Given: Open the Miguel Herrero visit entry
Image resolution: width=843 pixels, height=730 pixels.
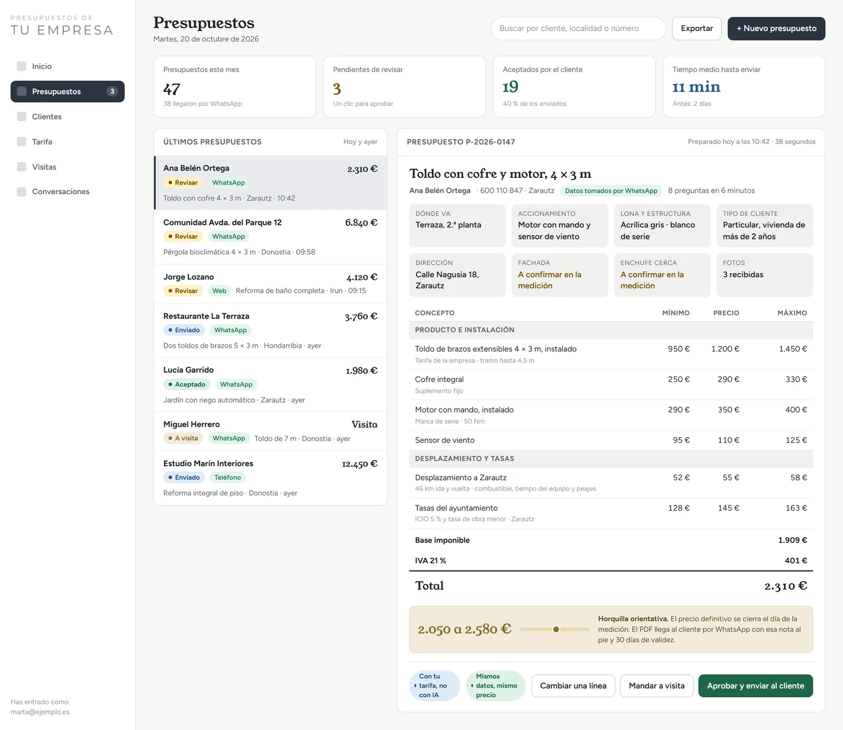Looking at the screenshot, I should point(271,431).
